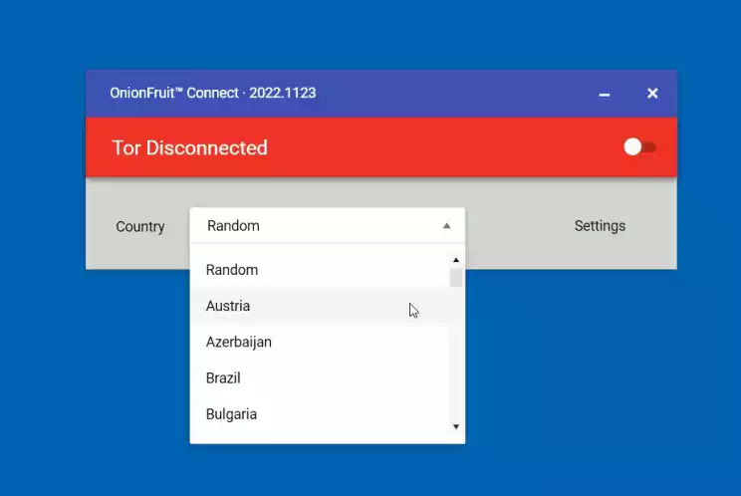Collapse the Country dropdown showing Random

click(x=327, y=226)
